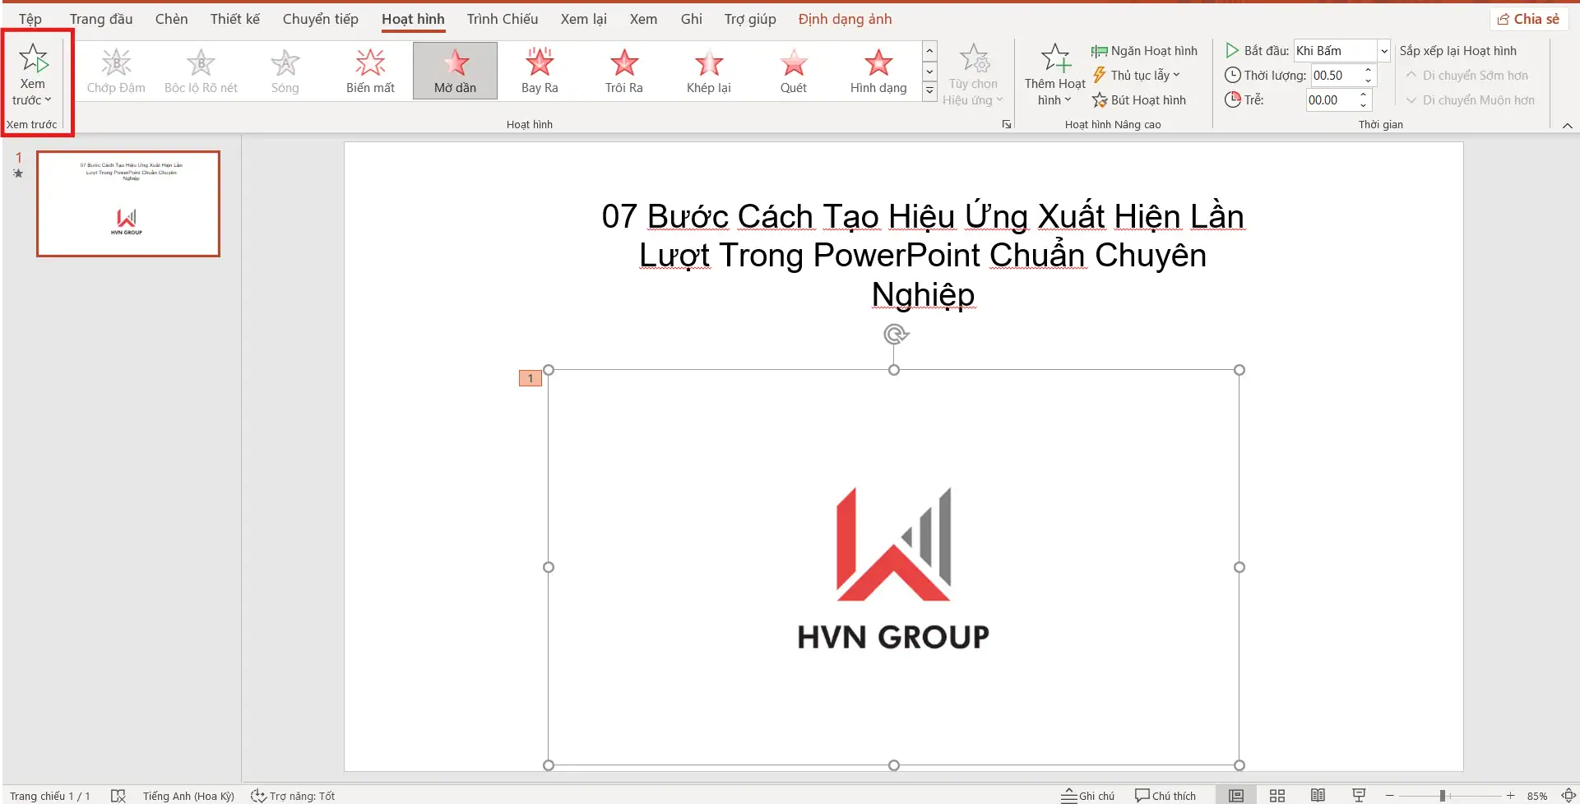
Task: Click the Bút Hoạt hình painter
Action: tap(1139, 100)
